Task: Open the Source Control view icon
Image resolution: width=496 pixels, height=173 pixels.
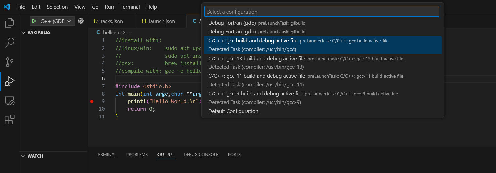Action: click(9, 62)
